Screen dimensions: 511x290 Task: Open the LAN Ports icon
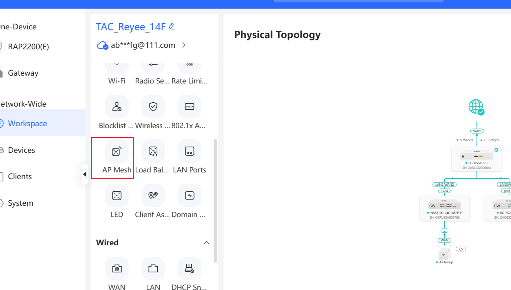[x=189, y=152]
